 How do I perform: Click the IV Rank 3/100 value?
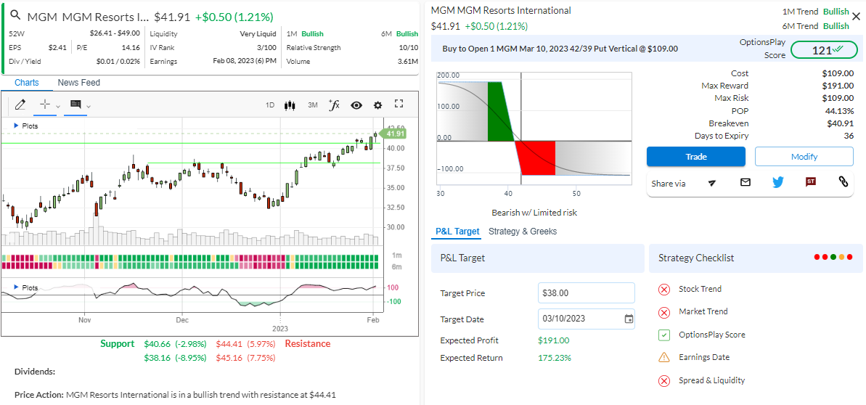tap(266, 47)
